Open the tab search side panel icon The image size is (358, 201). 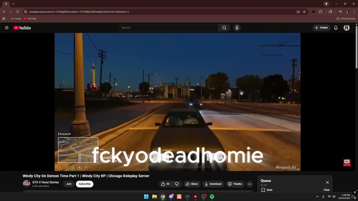coord(330,12)
